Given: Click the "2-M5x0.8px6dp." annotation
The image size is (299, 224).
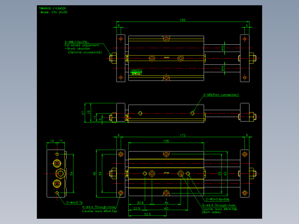Looking at the screenshot, I should 218,199.
